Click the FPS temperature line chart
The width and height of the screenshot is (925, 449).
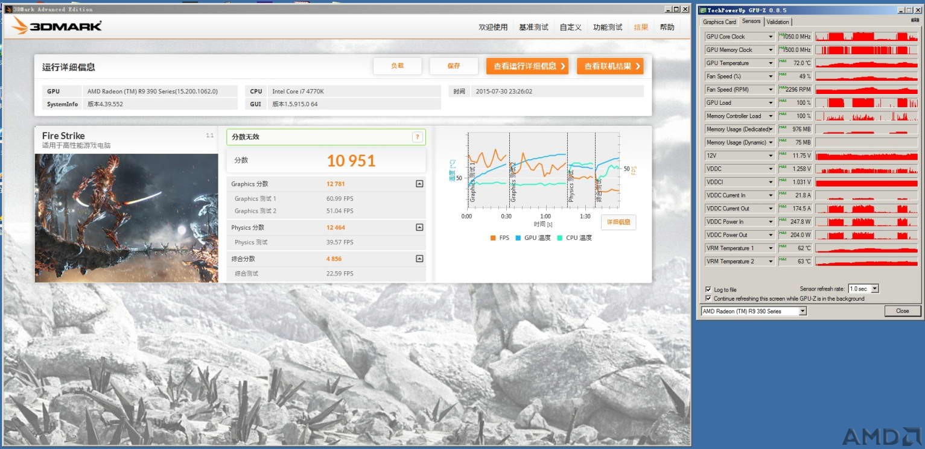tap(543, 170)
